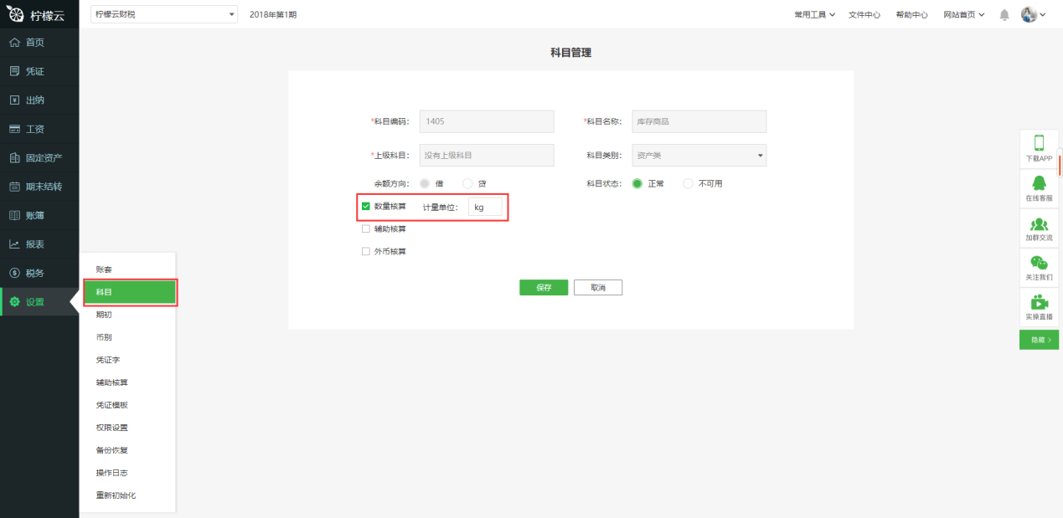1063x518 pixels.
Task: Click the notification bell icon
Action: pos(1004,13)
